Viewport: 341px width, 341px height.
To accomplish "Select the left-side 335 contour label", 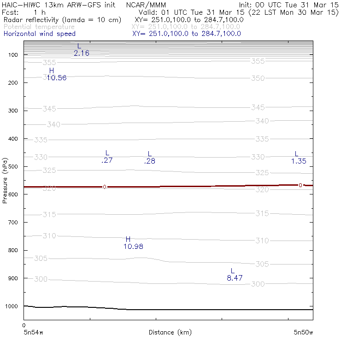I will click(x=41, y=140).
